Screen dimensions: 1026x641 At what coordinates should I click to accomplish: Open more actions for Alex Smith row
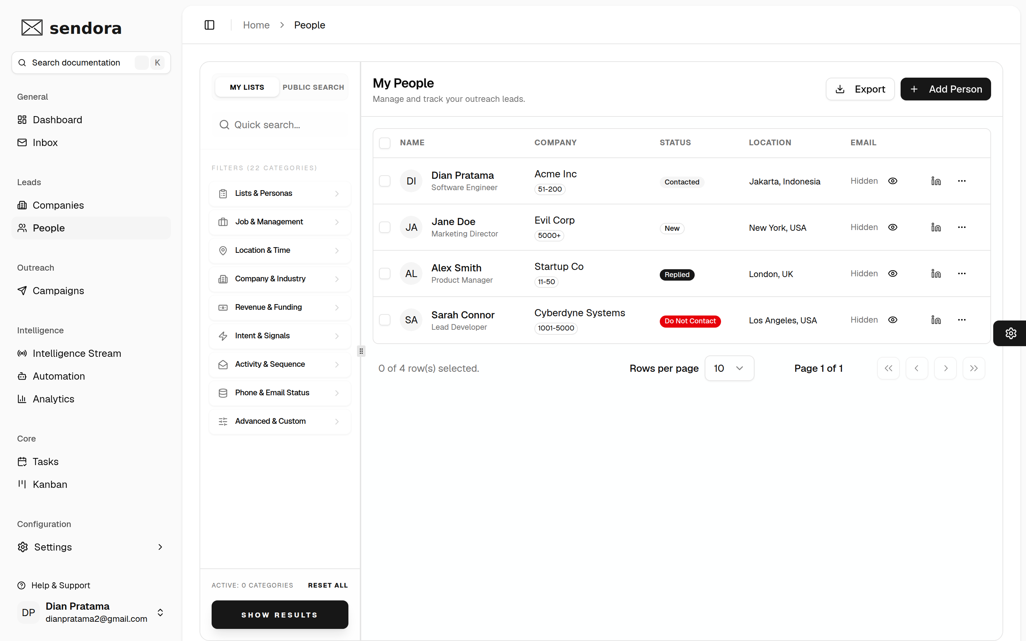point(962,273)
